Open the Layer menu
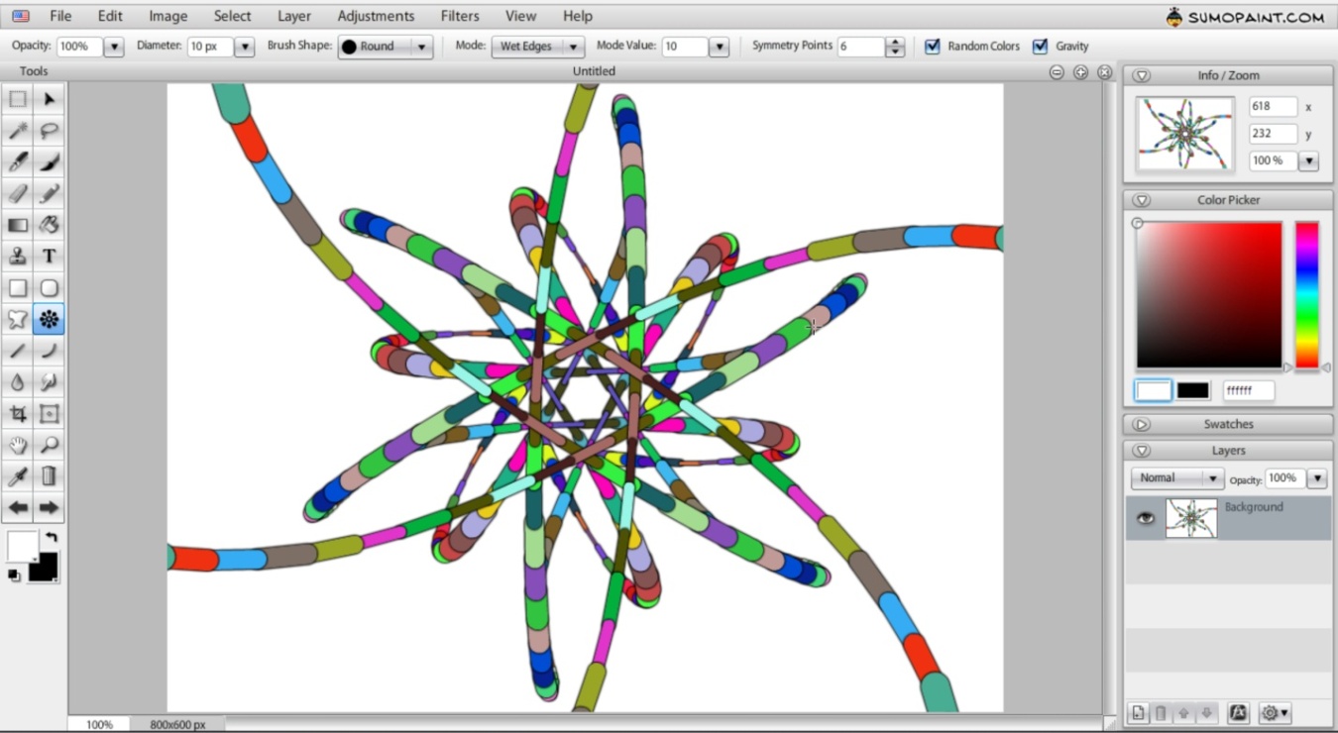The width and height of the screenshot is (1338, 733). (x=293, y=16)
